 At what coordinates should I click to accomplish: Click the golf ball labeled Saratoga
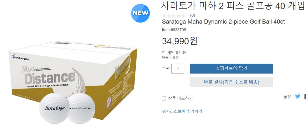[54, 108]
